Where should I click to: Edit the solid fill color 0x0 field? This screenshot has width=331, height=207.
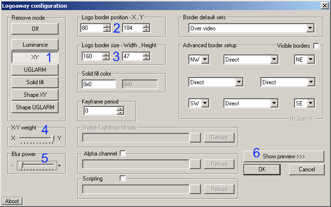pos(99,84)
